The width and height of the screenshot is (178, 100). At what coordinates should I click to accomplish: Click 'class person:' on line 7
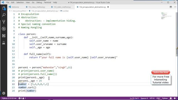tap(27, 34)
